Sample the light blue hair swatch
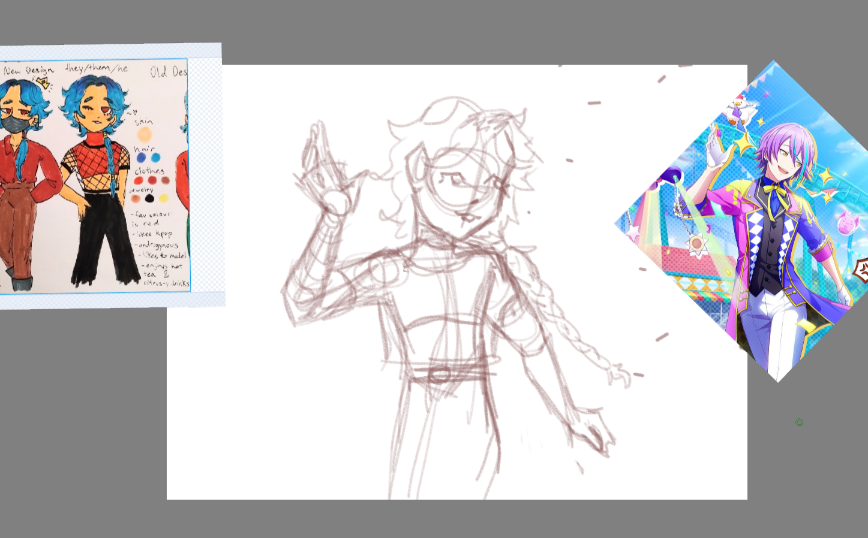 click(x=156, y=158)
